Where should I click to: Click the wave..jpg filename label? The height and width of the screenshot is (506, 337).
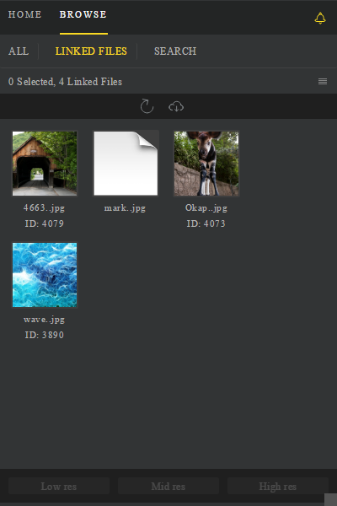pos(45,320)
